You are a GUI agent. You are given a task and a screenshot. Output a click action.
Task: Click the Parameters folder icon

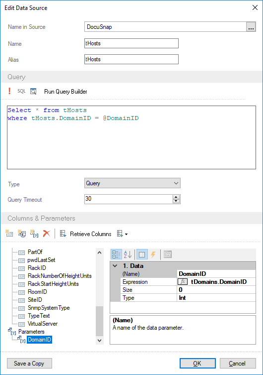click(12, 332)
